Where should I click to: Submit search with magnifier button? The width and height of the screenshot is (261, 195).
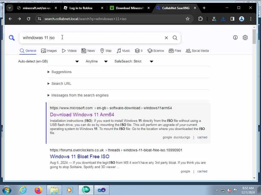(x=175, y=38)
